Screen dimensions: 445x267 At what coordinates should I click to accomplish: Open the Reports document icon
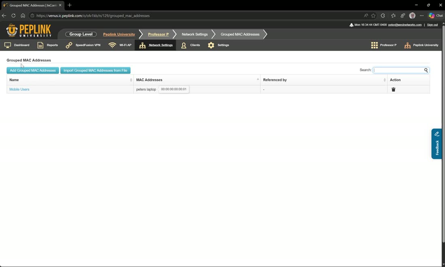coord(40,45)
